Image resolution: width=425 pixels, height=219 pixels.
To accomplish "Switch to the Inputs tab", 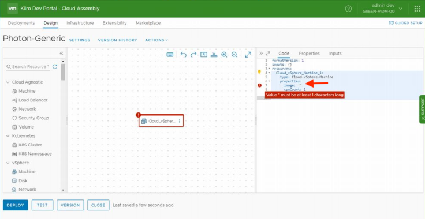I will tap(335, 54).
